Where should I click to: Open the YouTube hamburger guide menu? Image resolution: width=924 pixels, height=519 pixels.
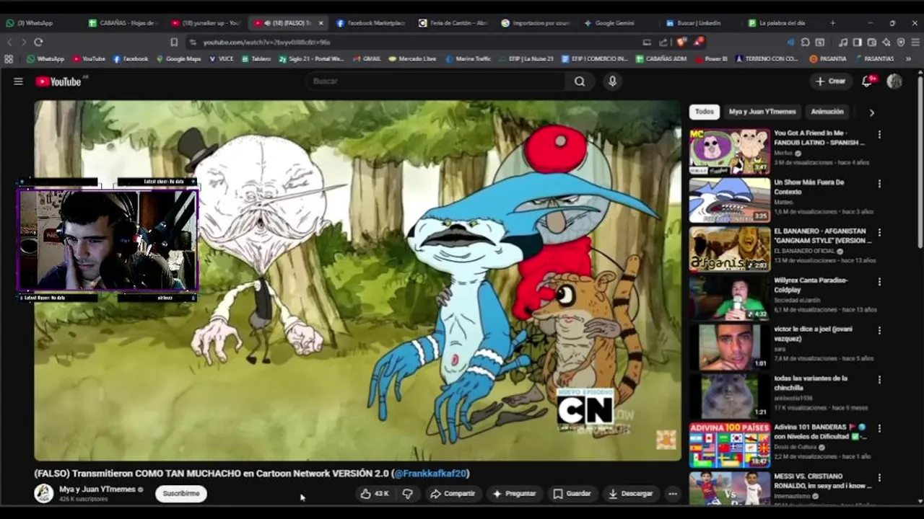[x=18, y=81]
